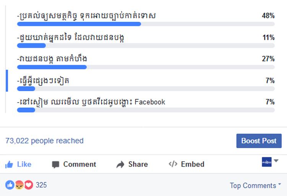Click the Comment speech bubble icon
Image resolution: width=287 pixels, height=196 pixels.
[56, 165]
